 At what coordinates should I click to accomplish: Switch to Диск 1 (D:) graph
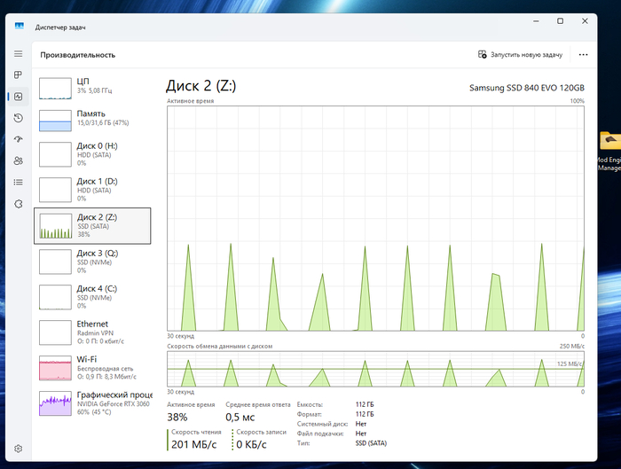[x=92, y=190]
